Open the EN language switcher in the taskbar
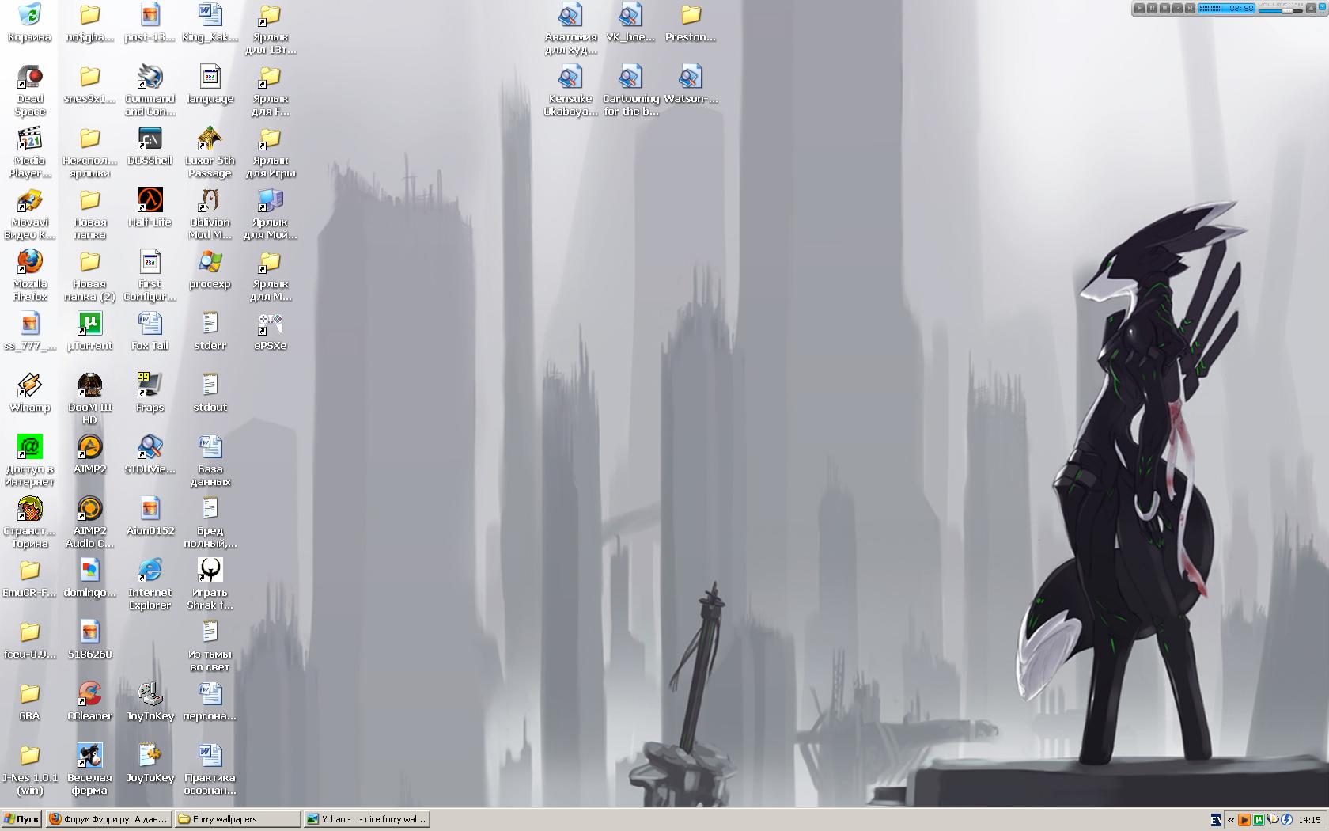The width and height of the screenshot is (1329, 831). (x=1216, y=820)
